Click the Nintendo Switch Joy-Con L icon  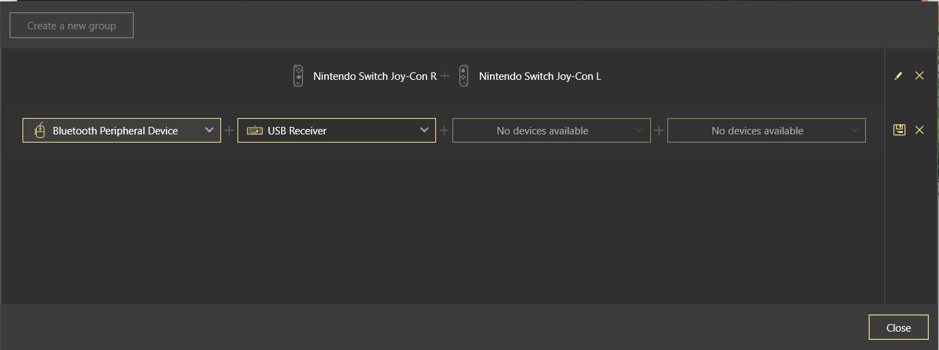[x=464, y=76]
